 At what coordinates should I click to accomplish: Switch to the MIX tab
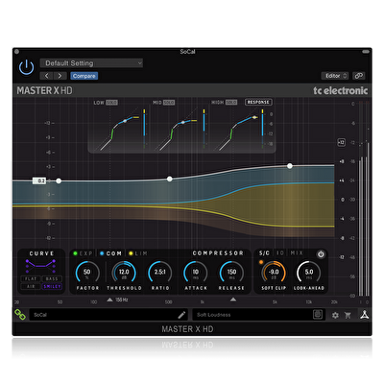click(297, 253)
